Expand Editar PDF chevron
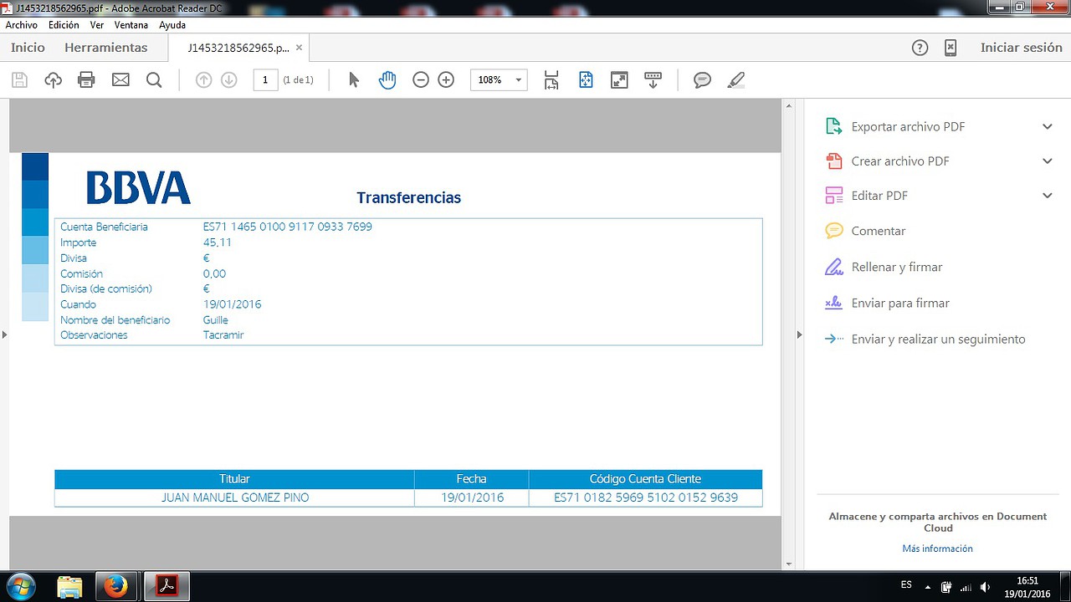Viewport: 1071px width, 602px height. [1047, 196]
